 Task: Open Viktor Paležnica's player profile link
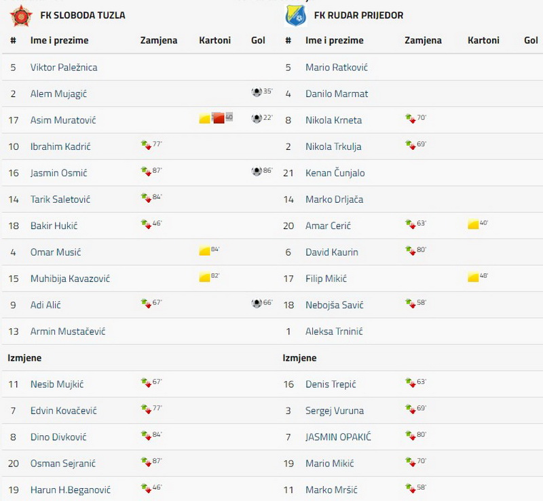64,67
